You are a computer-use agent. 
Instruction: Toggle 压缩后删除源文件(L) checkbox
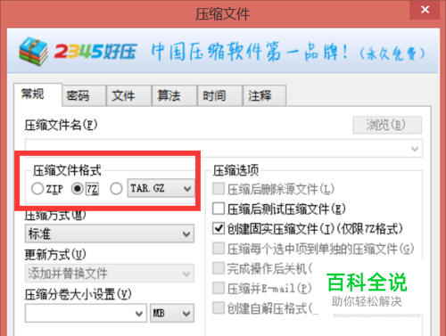pos(219,189)
